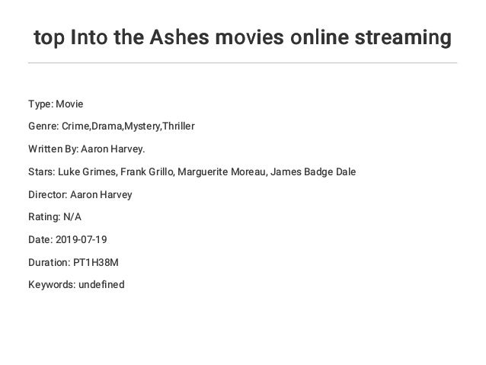Image resolution: width=486 pixels, height=365 pixels.
Task: Click the word 'streaming' in the title
Action: tap(403, 38)
